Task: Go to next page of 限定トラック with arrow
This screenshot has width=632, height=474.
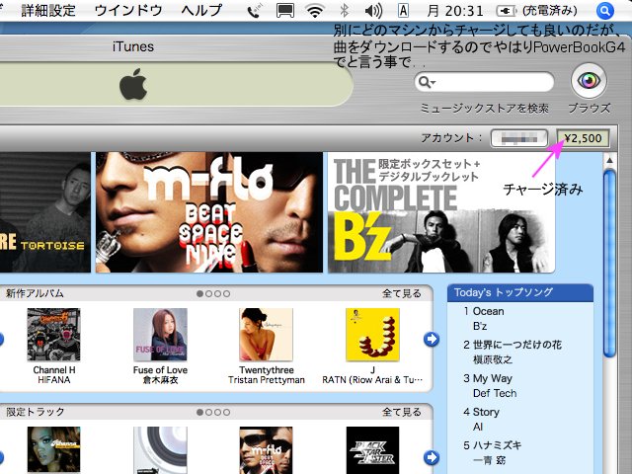Action: pyautogui.click(x=432, y=457)
